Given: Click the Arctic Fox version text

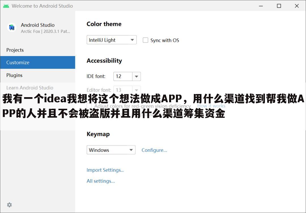Looking at the screenshot, I should 45,31.
